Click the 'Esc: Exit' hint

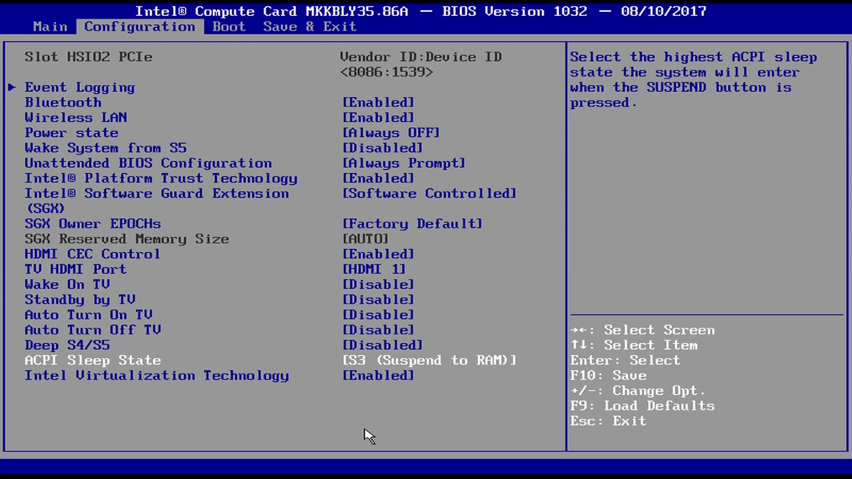coord(608,421)
